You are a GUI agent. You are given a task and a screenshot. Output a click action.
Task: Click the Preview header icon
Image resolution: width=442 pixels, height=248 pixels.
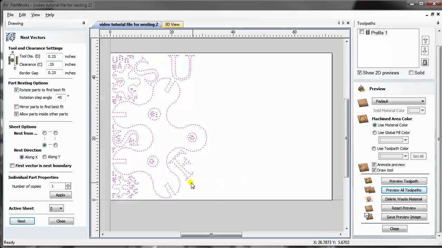coord(362,89)
